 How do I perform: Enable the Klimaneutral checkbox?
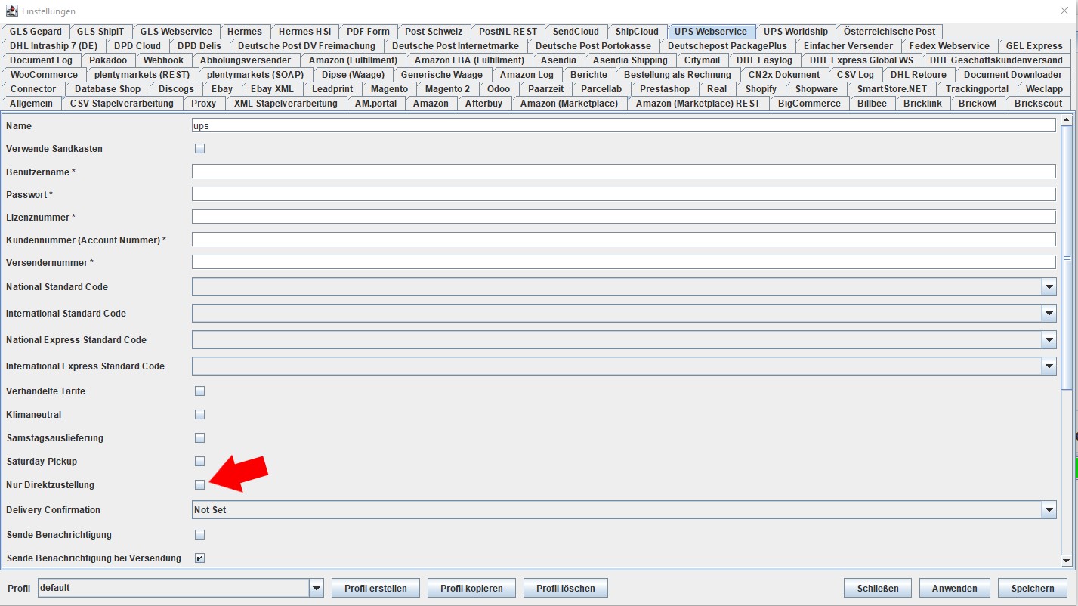pyautogui.click(x=200, y=415)
